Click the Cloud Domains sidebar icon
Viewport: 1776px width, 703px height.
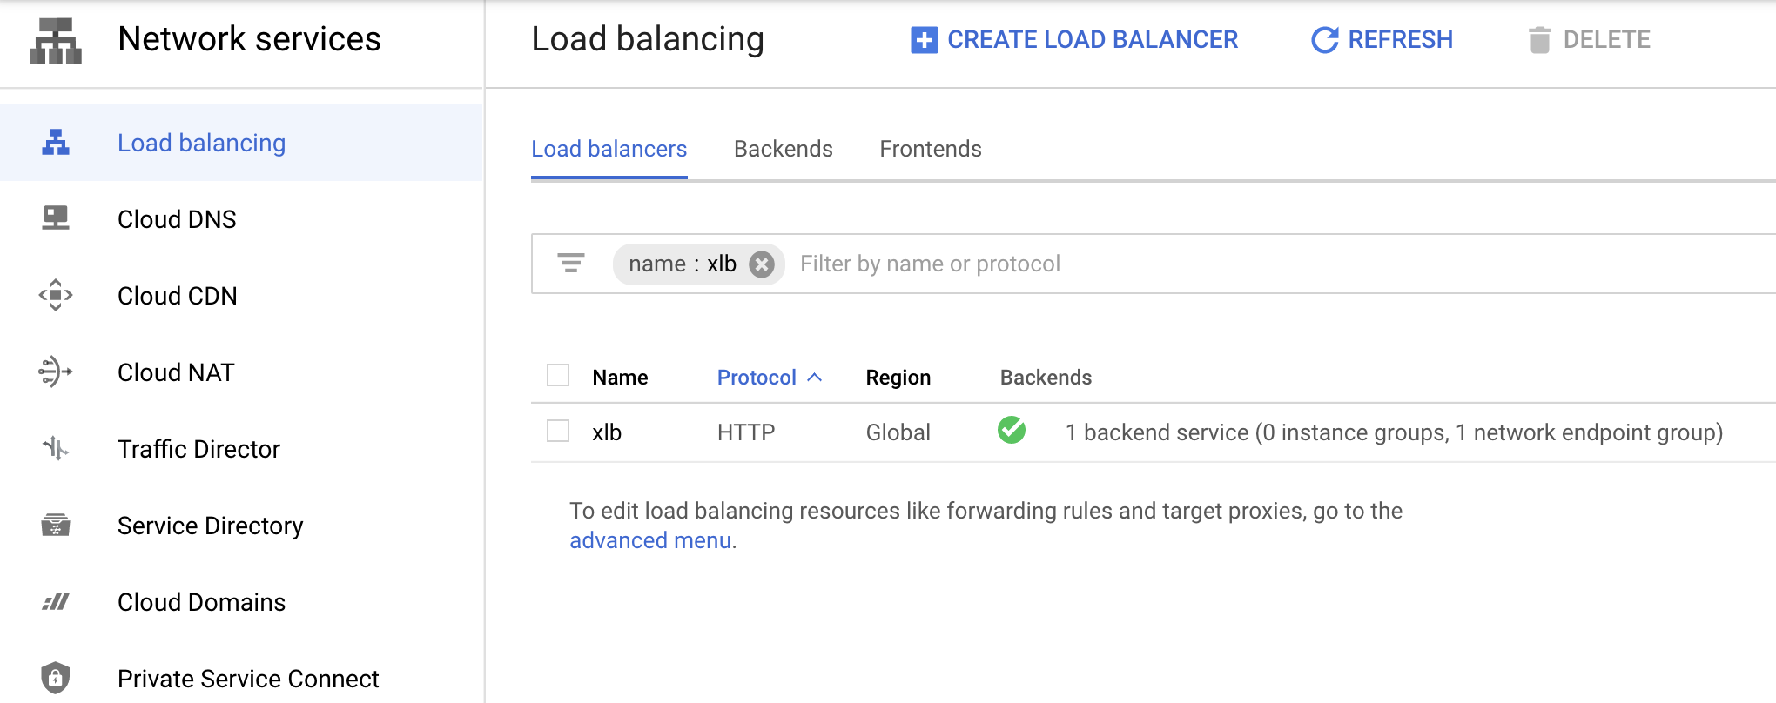[x=56, y=601]
